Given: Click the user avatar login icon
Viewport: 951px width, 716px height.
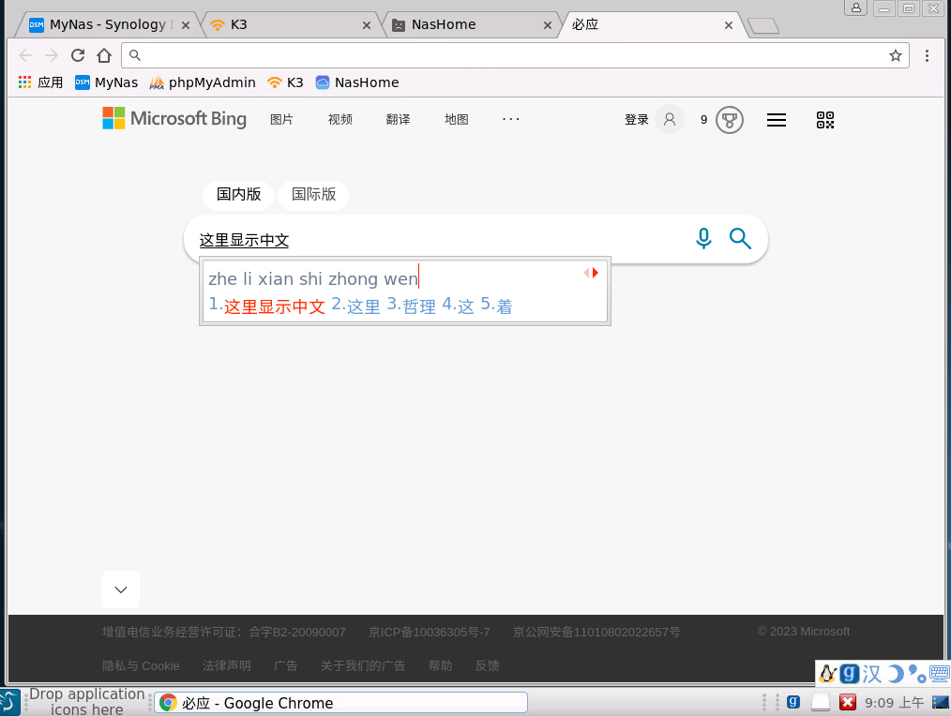Looking at the screenshot, I should point(669,120).
